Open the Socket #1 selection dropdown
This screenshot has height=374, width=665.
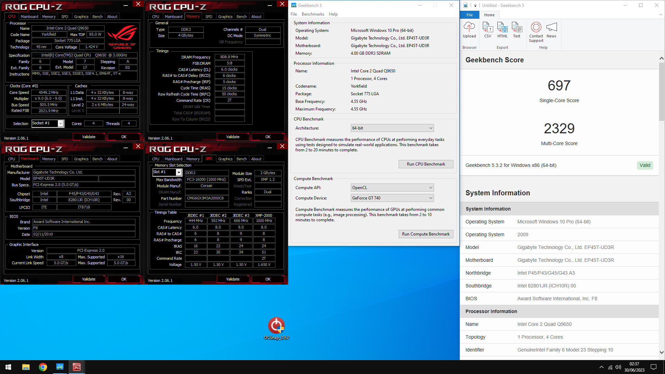tap(48, 123)
